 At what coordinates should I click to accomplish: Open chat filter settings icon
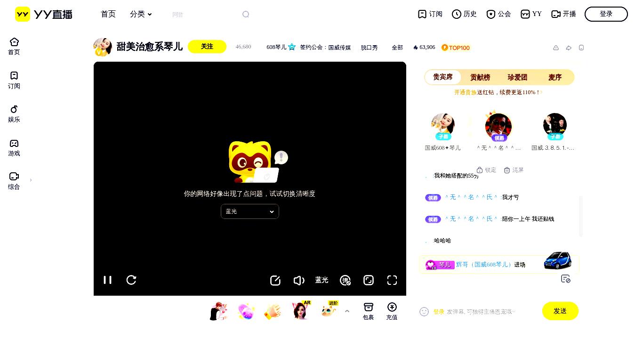click(x=566, y=279)
